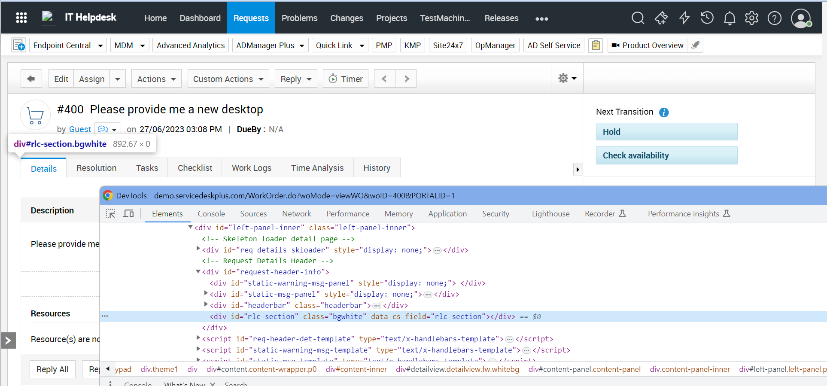Switch to the Work Logs tab
Image resolution: width=827 pixels, height=386 pixels.
click(x=252, y=168)
